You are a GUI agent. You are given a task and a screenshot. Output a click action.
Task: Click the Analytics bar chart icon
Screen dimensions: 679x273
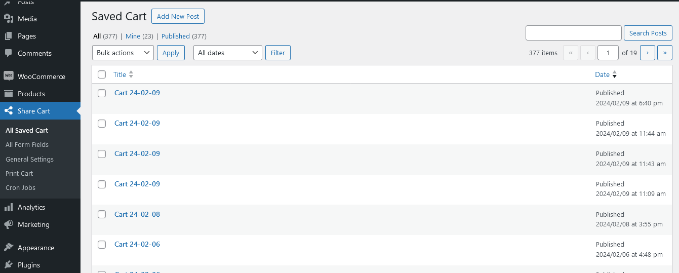[9, 207]
